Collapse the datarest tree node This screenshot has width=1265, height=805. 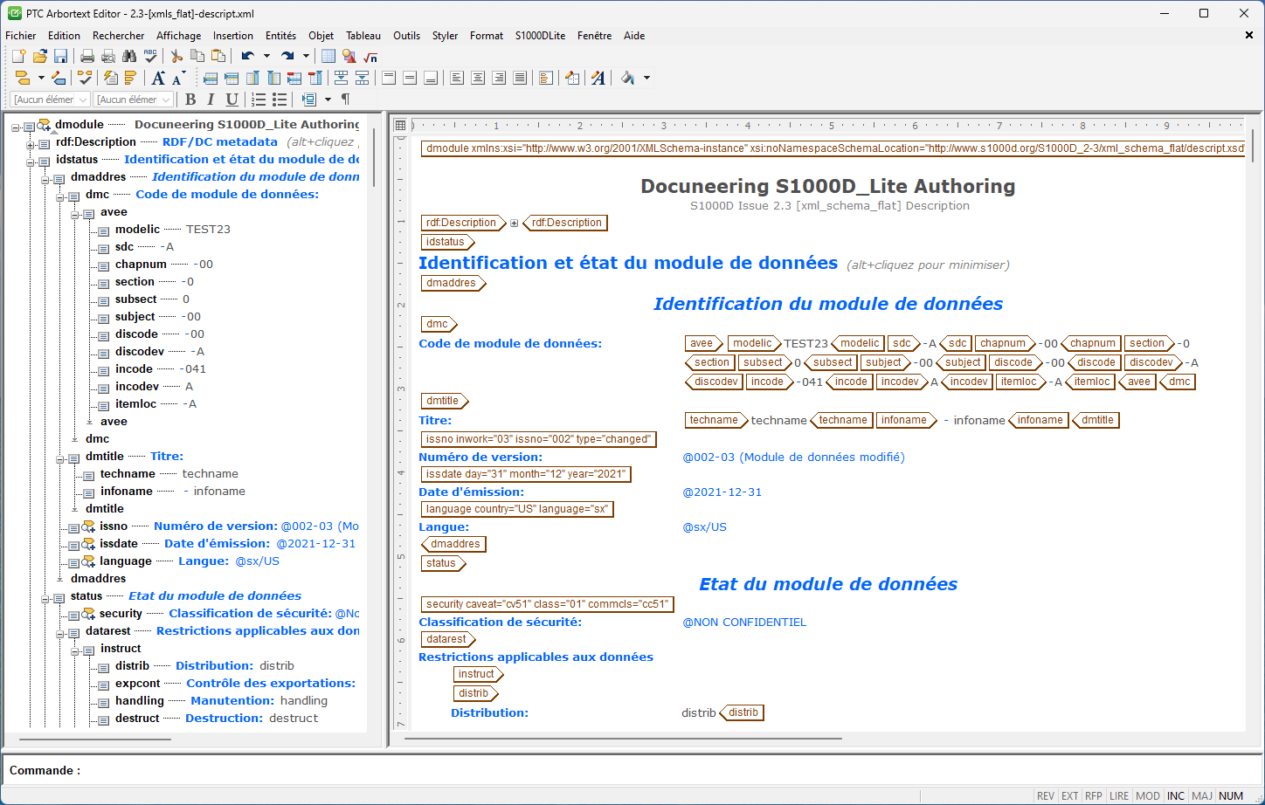60,634
